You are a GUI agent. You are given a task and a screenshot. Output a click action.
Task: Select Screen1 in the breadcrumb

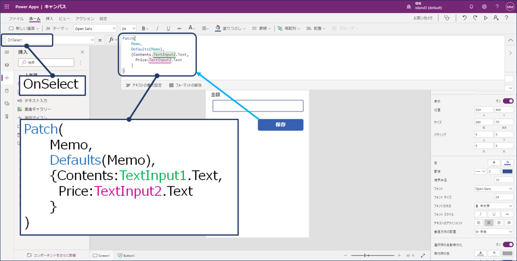(102, 255)
